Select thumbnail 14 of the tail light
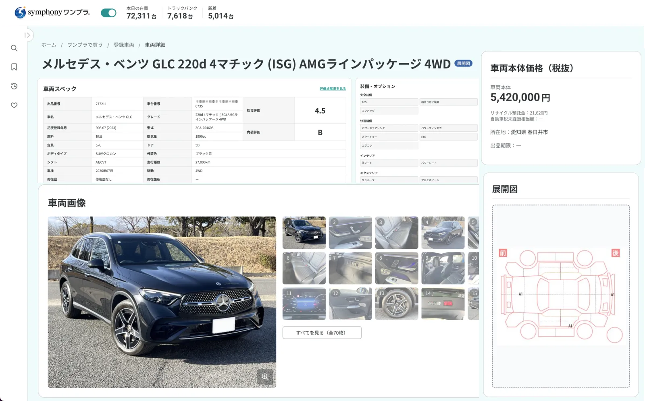The image size is (645, 401). [443, 304]
